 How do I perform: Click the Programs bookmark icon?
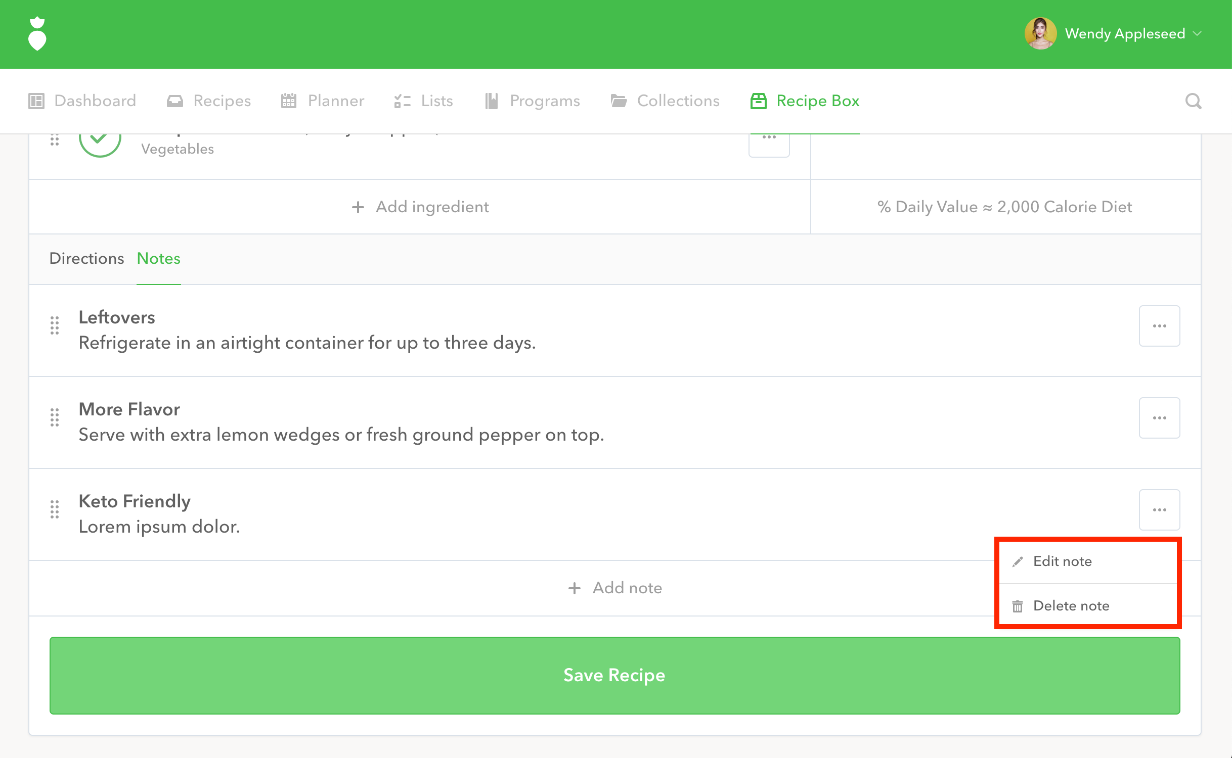coord(491,101)
